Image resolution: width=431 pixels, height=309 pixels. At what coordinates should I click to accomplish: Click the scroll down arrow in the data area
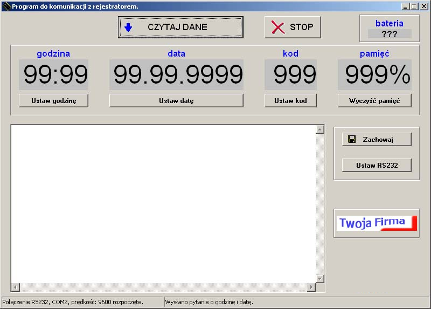319,279
